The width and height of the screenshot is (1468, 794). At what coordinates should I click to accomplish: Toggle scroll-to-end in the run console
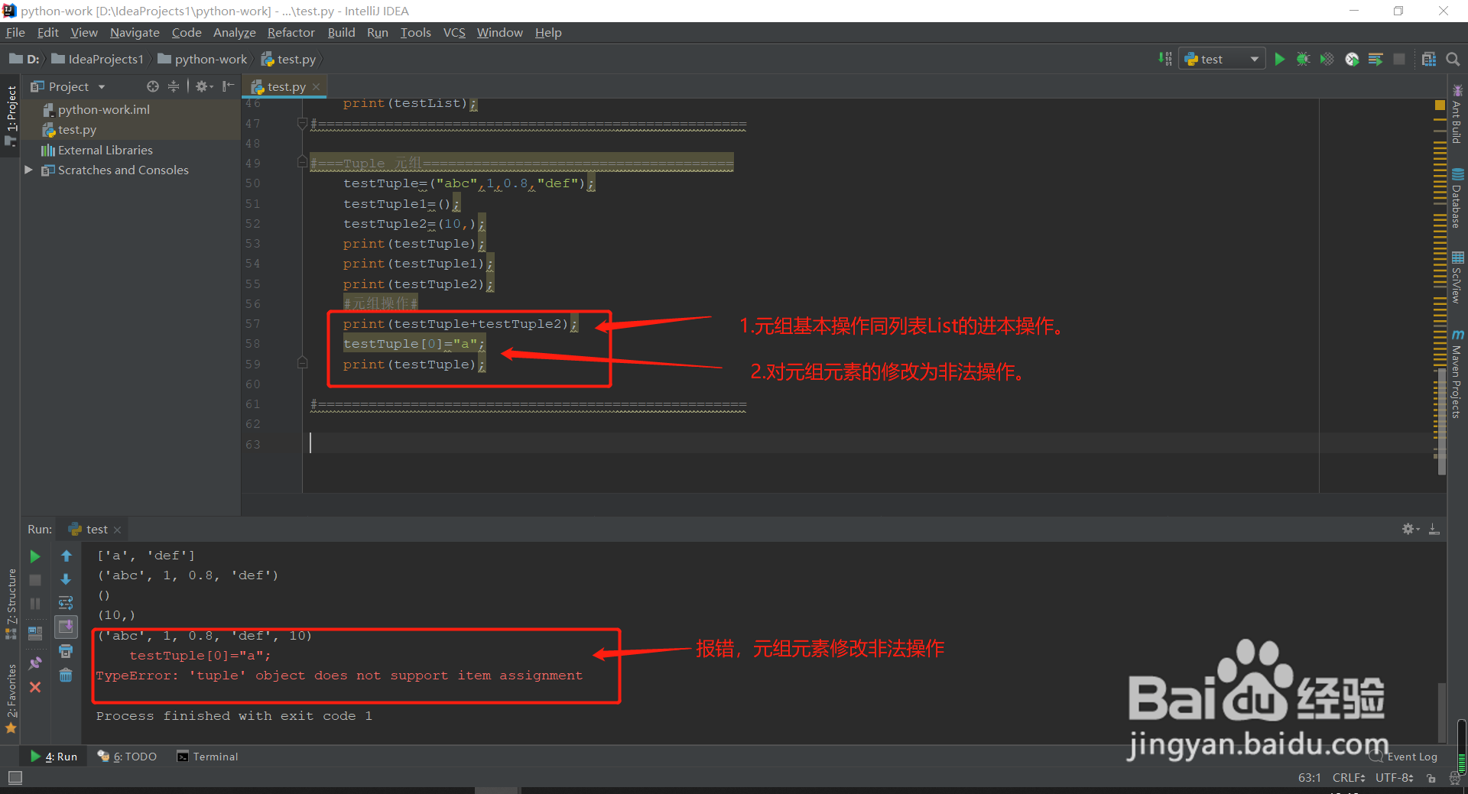pyautogui.click(x=66, y=626)
